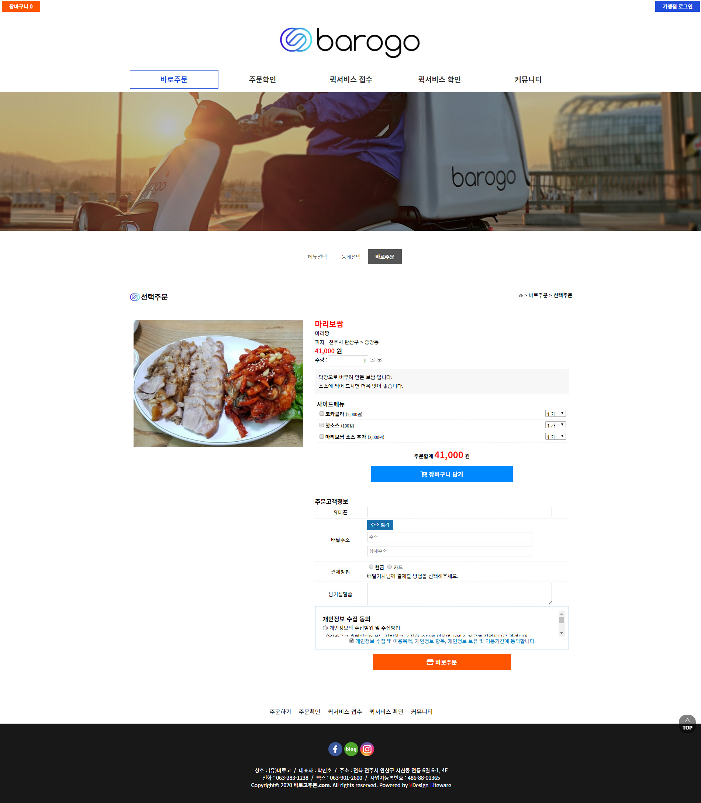The height and width of the screenshot is (803, 701).
Task: Click the footer 퀵서비스 확인 link
Action: pos(386,712)
